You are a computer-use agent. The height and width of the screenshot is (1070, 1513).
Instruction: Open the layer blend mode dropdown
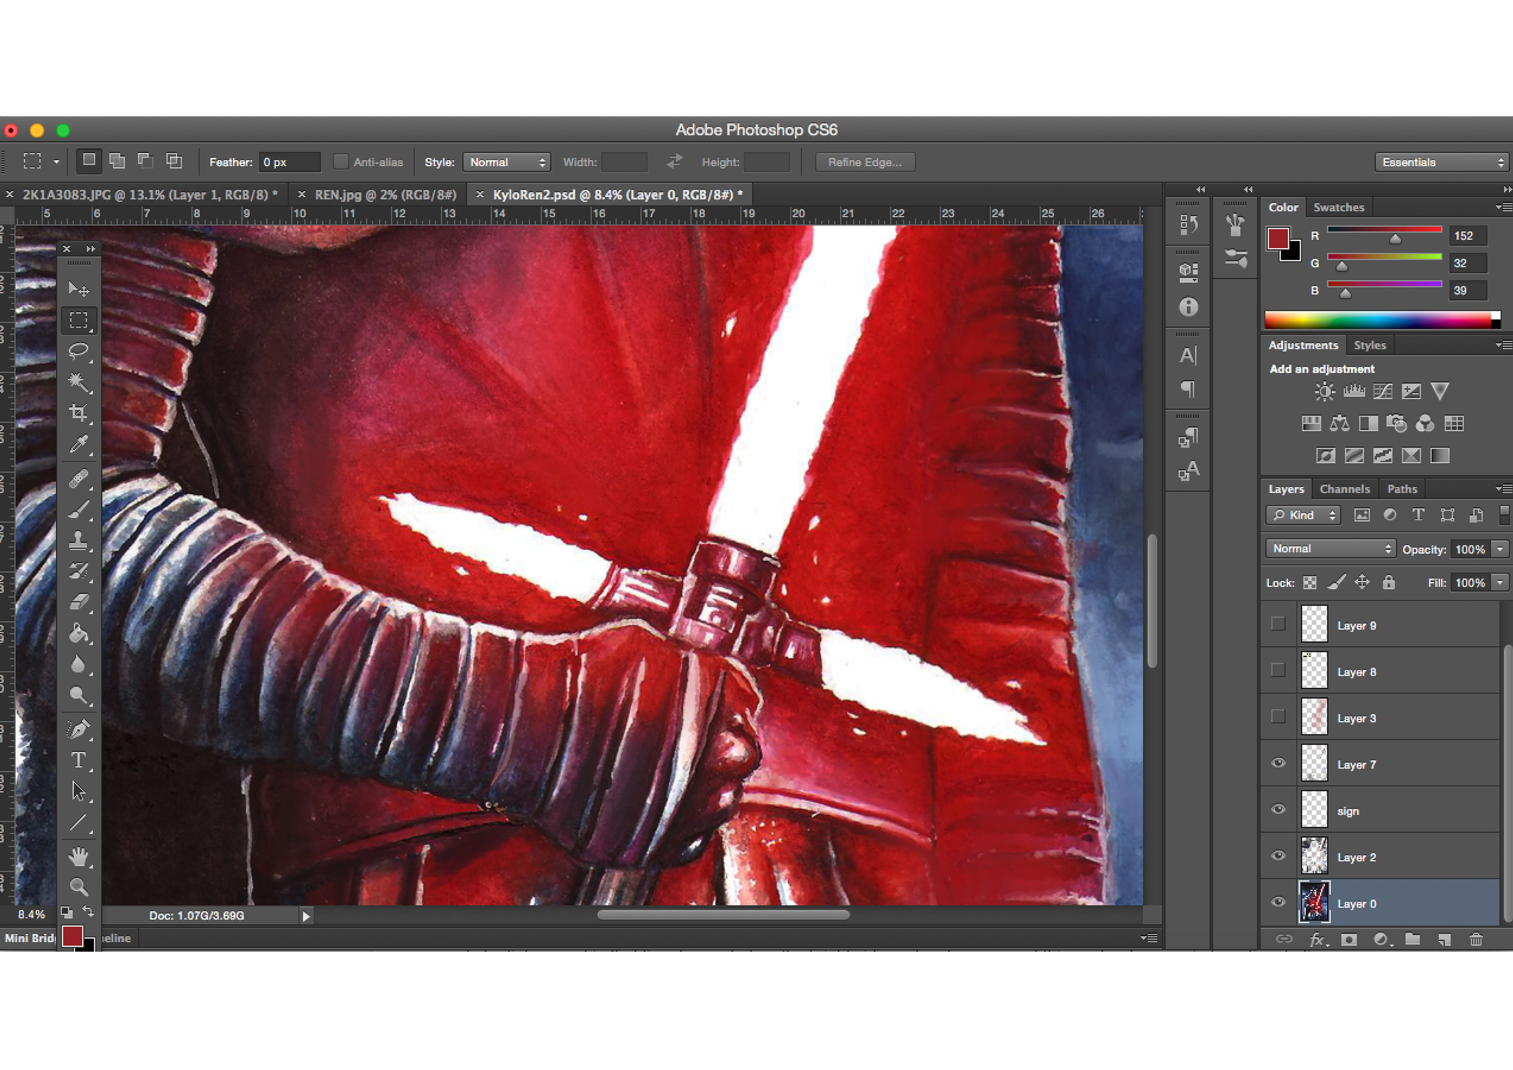click(1331, 549)
